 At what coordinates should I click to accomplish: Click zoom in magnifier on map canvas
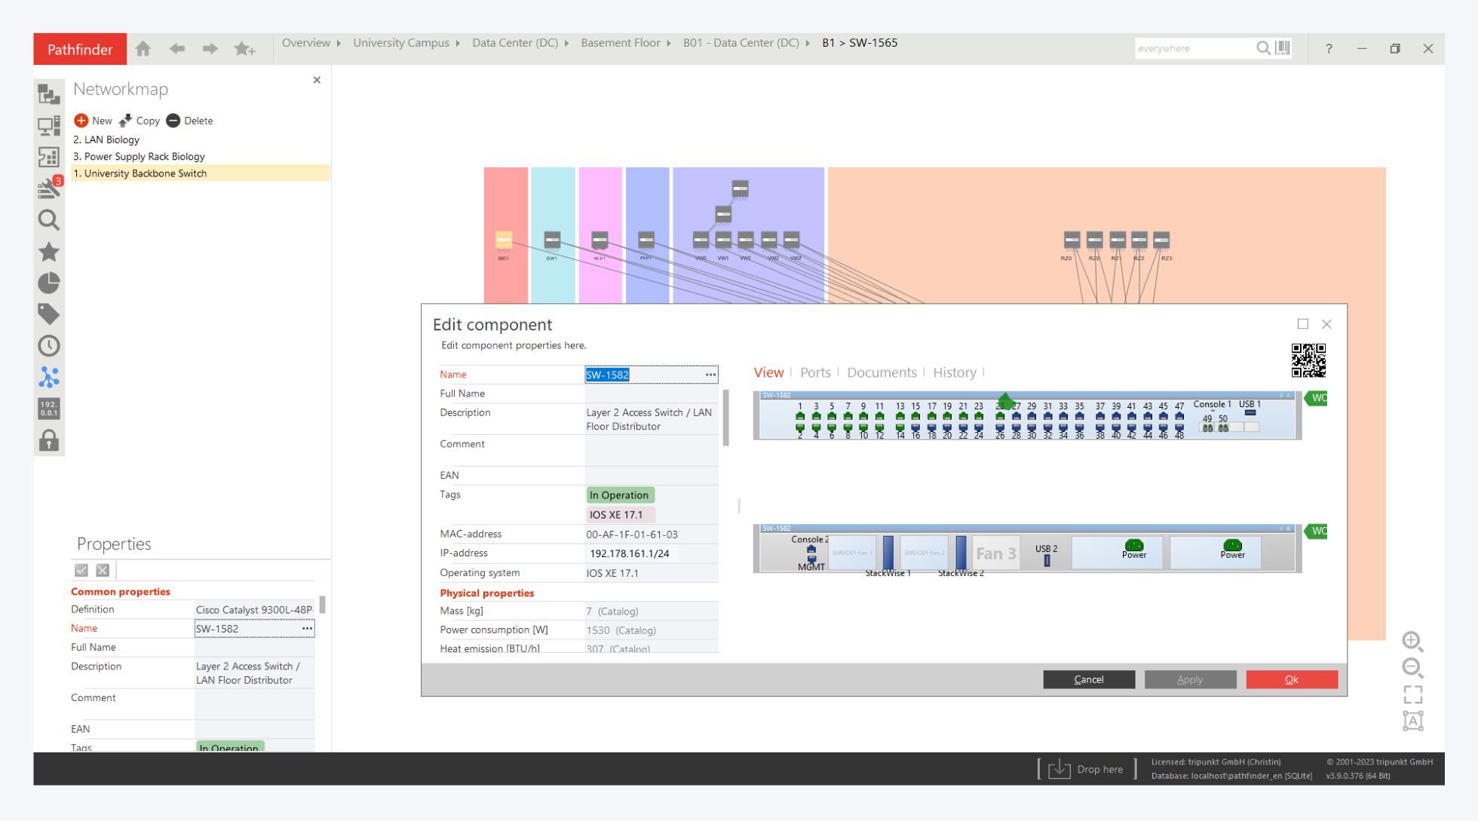tap(1412, 641)
